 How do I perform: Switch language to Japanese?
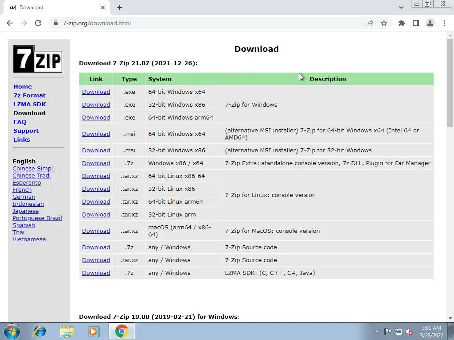click(25, 211)
